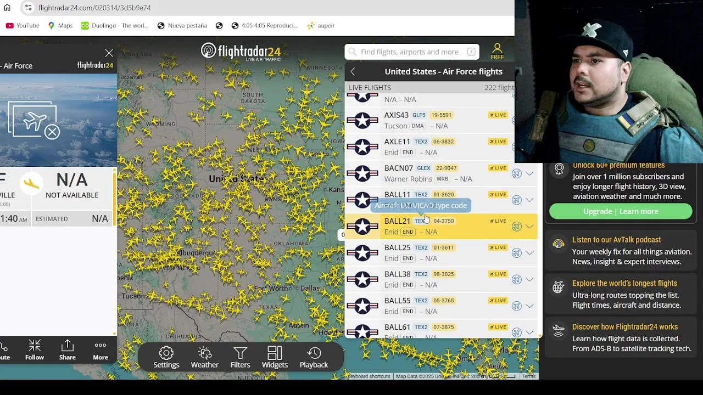This screenshot has width=703, height=395.
Task: Expand the BALL55 flight row
Action: click(529, 306)
